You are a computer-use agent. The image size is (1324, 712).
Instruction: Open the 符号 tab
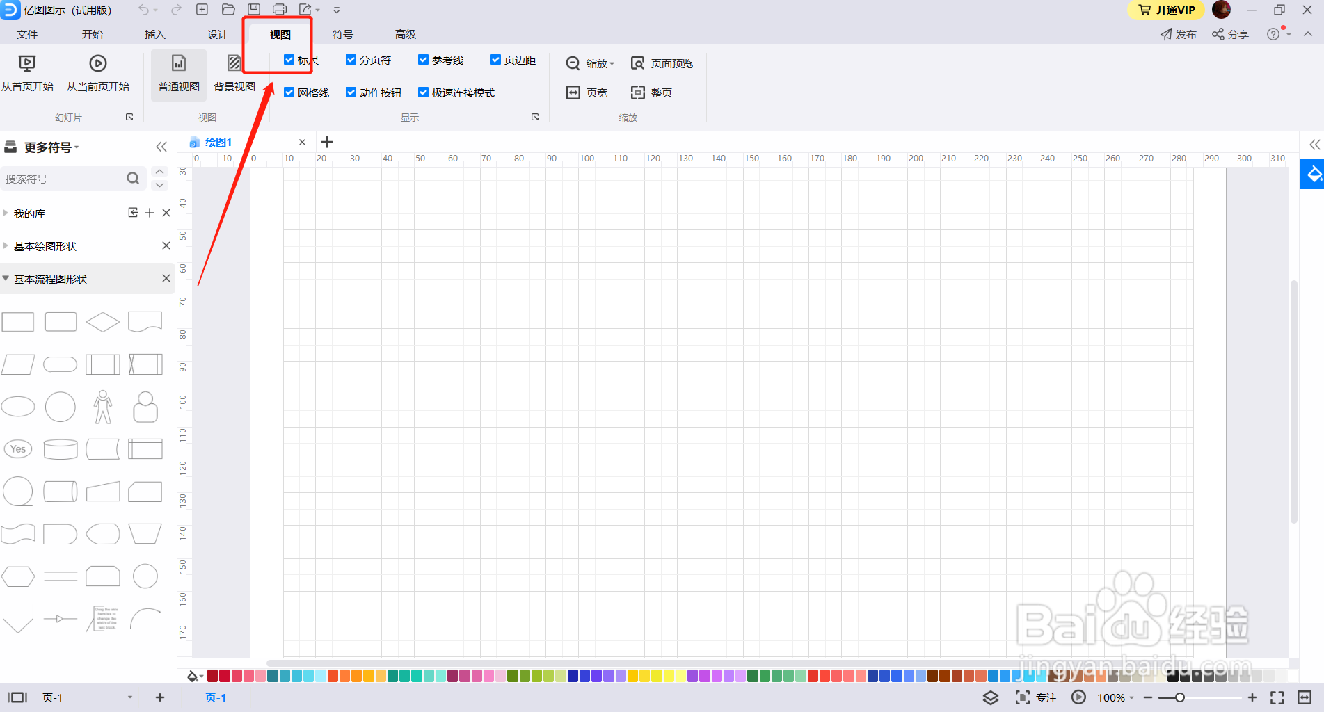[x=342, y=34]
